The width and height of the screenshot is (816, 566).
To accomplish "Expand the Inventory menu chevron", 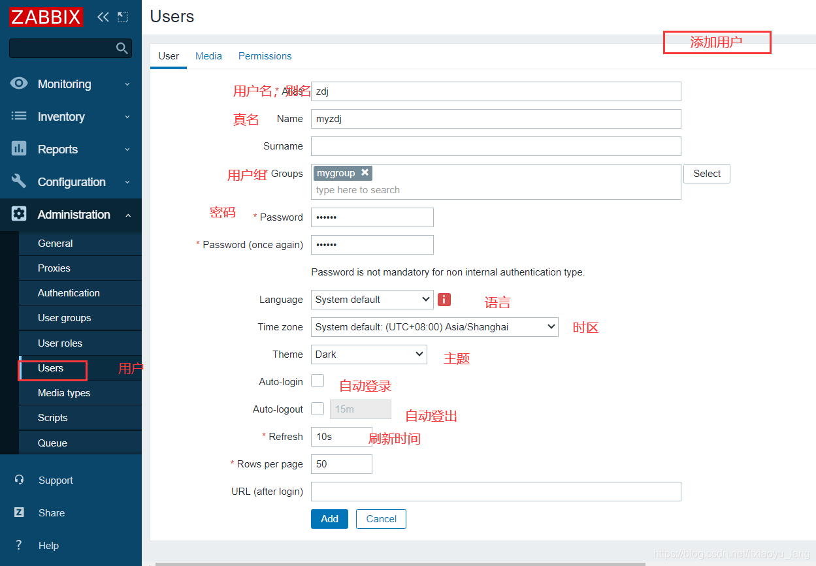I will pyautogui.click(x=127, y=117).
